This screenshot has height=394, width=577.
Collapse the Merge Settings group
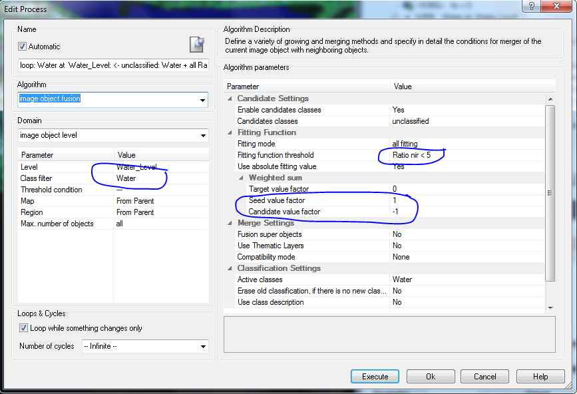230,223
